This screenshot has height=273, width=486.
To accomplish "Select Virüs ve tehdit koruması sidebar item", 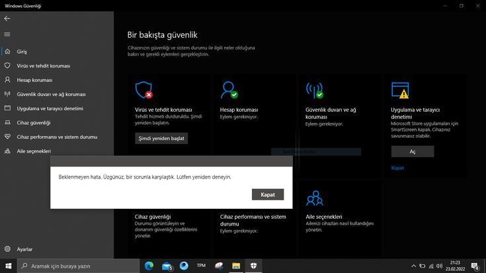I will coord(44,65).
